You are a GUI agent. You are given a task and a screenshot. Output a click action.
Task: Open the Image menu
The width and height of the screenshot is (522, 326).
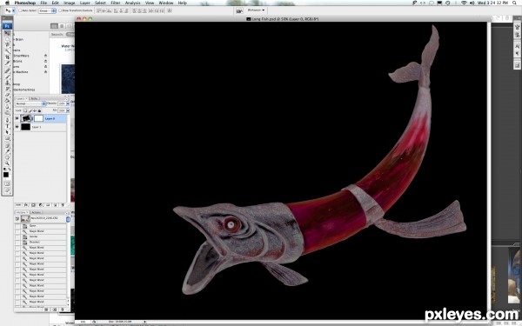click(70, 3)
